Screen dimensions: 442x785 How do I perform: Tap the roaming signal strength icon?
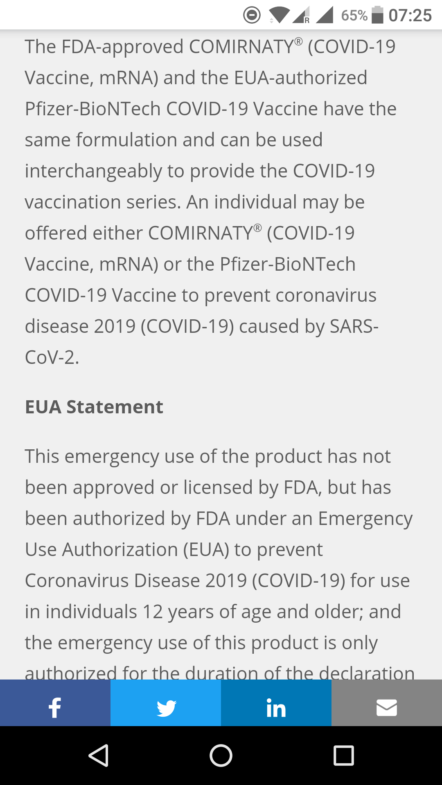tap(301, 15)
